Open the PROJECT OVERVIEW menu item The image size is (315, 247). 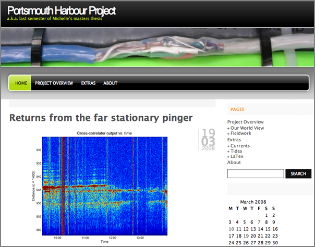tap(54, 83)
